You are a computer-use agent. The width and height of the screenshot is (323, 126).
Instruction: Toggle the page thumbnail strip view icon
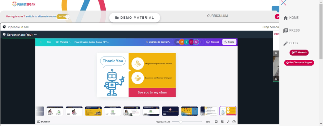216,122
